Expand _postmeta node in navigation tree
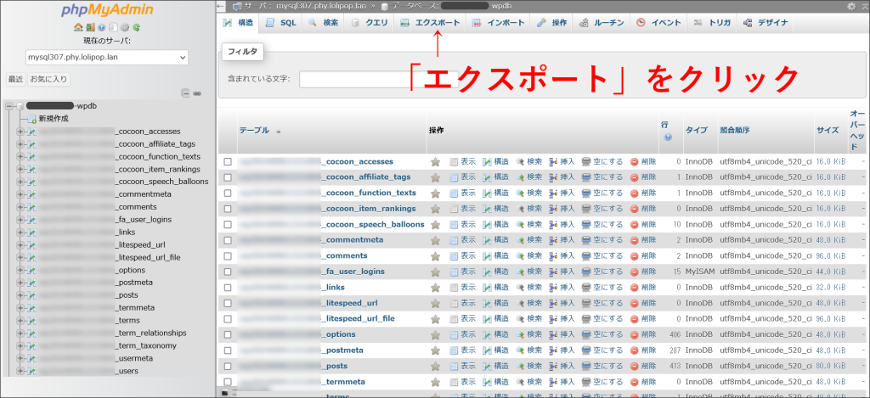This screenshot has width=870, height=398. point(20,283)
